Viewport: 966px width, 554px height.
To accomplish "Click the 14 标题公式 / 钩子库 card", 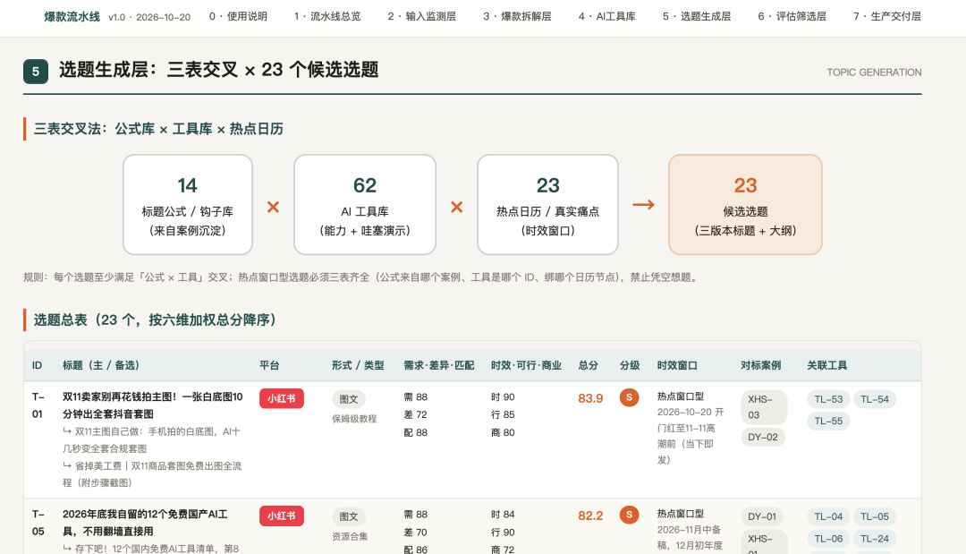I will pos(187,205).
